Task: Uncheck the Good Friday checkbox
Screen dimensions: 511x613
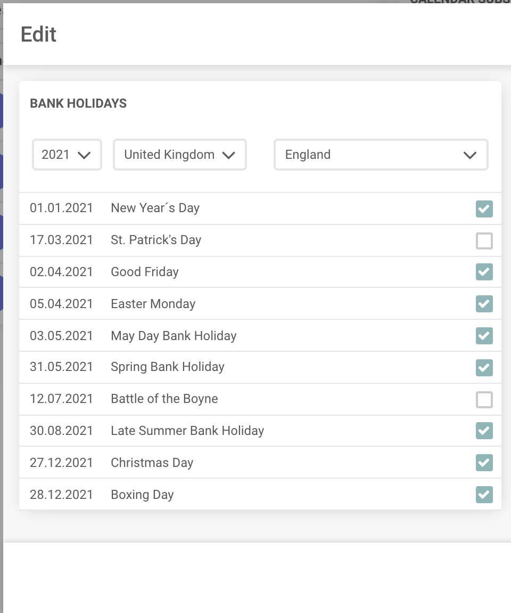Action: [484, 272]
